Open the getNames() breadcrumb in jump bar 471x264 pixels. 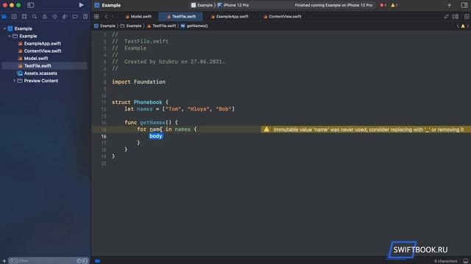pos(194,26)
